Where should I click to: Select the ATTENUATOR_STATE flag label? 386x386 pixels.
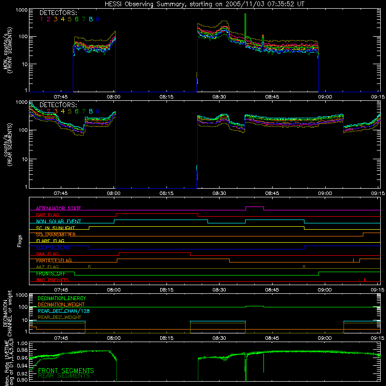58,208
